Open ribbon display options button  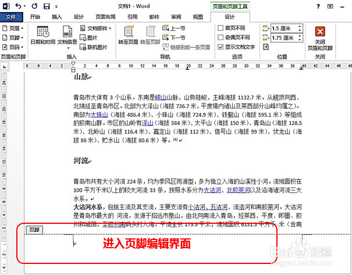coord(330,6)
